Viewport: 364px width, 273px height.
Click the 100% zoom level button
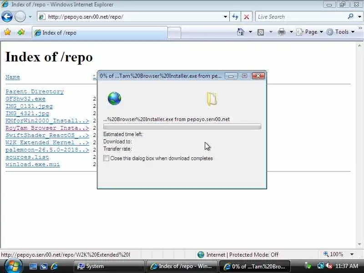(334, 254)
